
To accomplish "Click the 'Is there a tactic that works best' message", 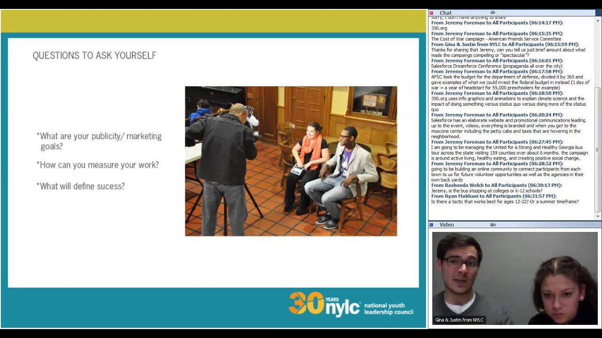I will click(505, 202).
